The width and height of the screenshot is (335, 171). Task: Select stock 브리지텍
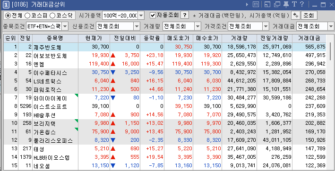45,123
